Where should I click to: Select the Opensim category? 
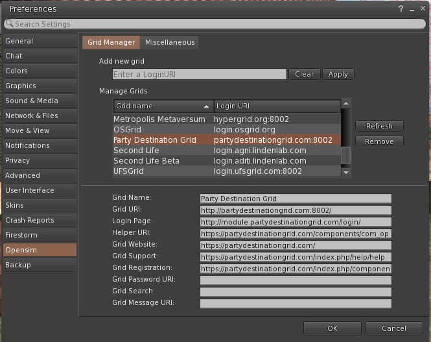[x=40, y=250]
